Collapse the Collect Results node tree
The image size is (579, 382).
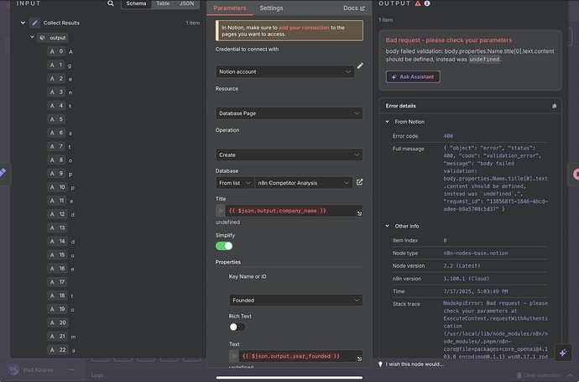[23, 23]
